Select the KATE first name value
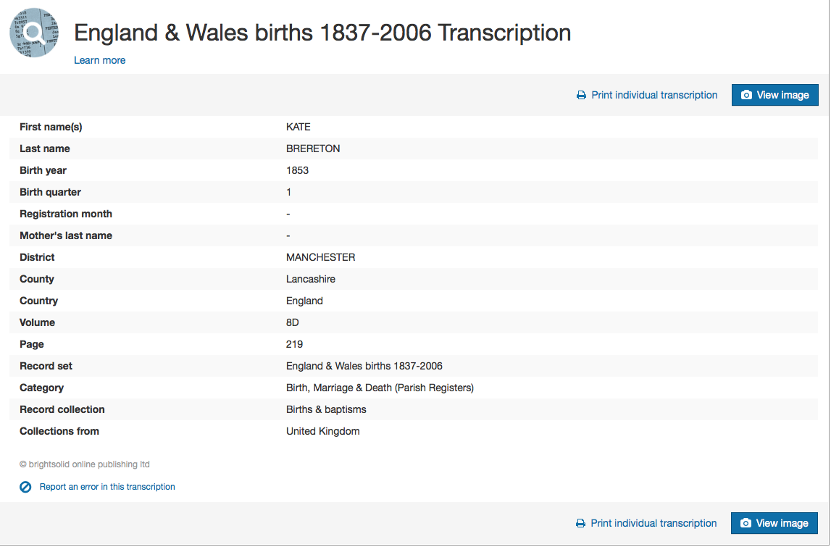The width and height of the screenshot is (831, 547). tap(298, 128)
